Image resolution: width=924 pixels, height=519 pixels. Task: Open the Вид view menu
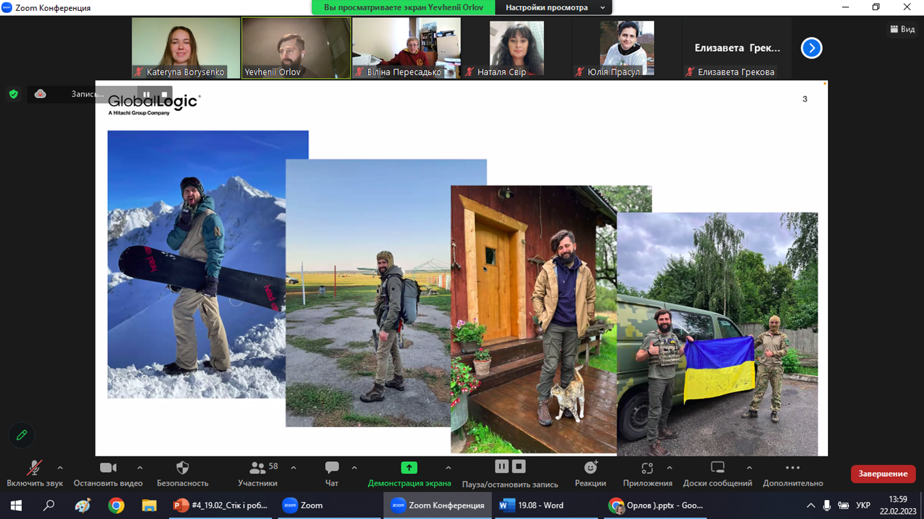[902, 29]
